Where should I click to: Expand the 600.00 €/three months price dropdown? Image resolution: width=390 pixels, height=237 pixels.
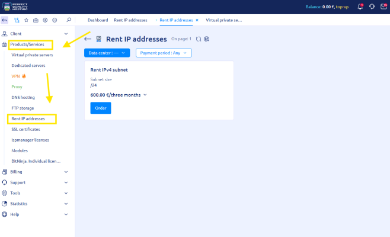[145, 94]
